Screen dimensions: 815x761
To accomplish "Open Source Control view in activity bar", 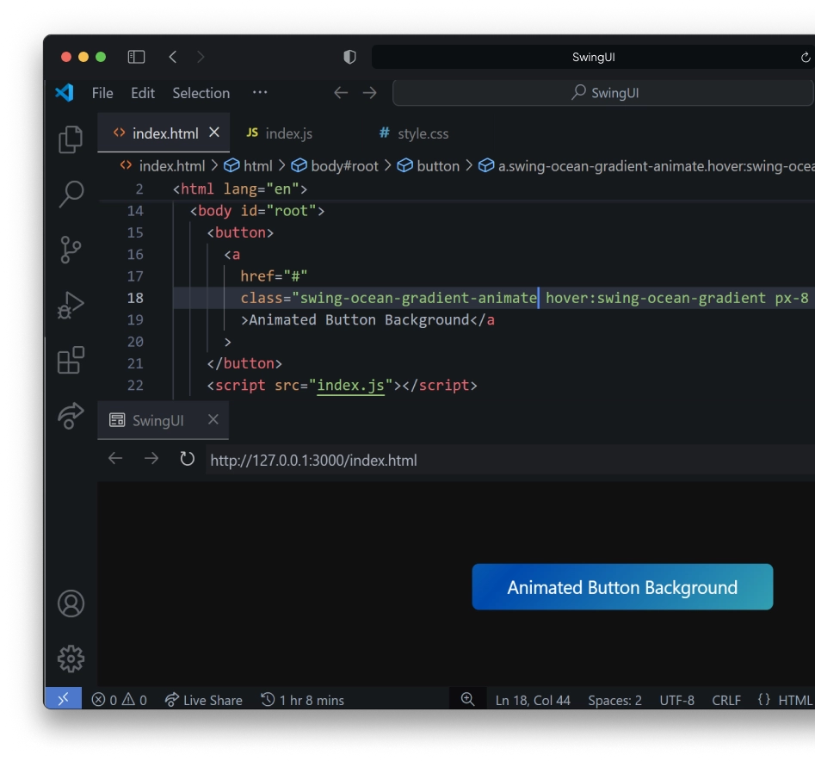I will coord(71,250).
